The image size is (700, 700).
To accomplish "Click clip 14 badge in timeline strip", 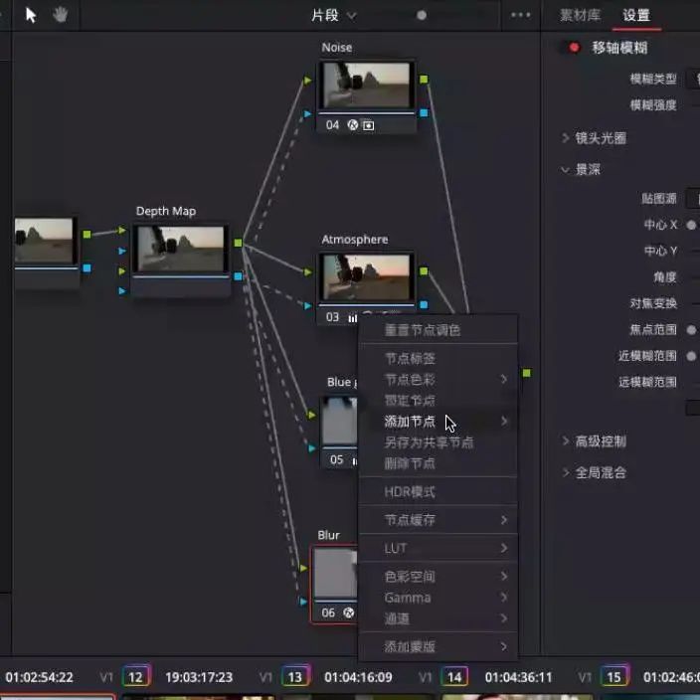I will tap(454, 677).
